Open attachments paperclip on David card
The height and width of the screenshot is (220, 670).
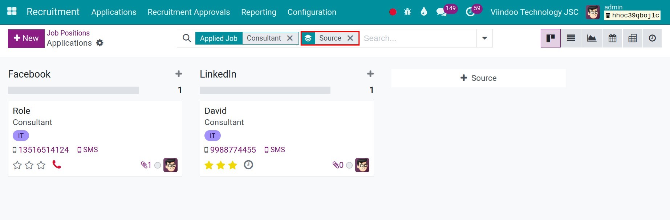click(338, 165)
